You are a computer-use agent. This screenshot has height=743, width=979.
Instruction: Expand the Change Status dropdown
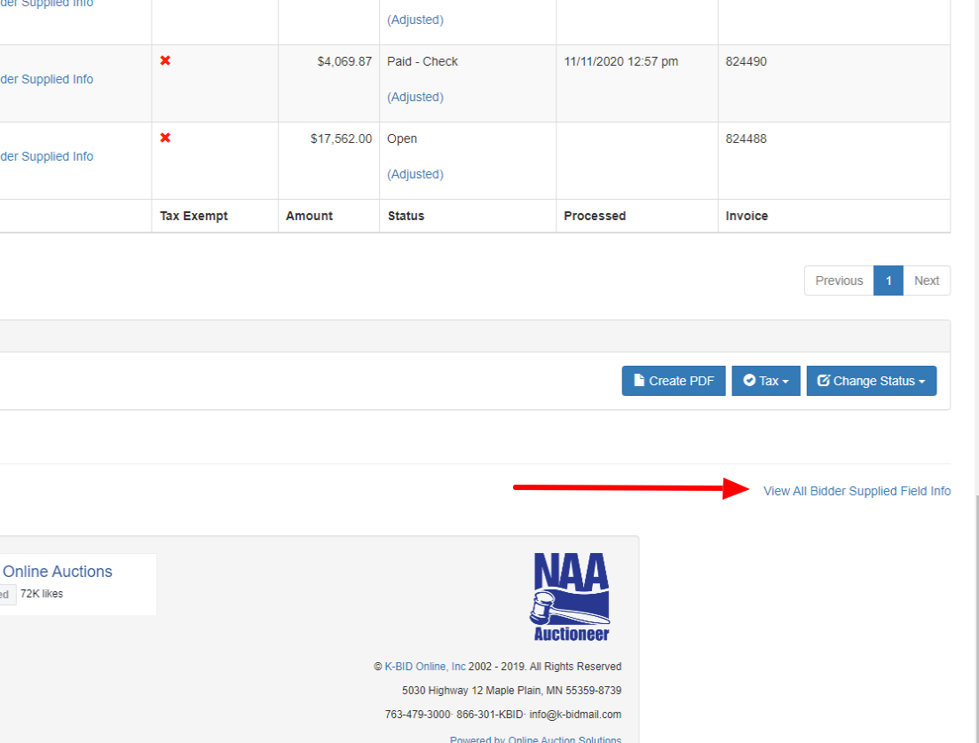[x=871, y=381]
